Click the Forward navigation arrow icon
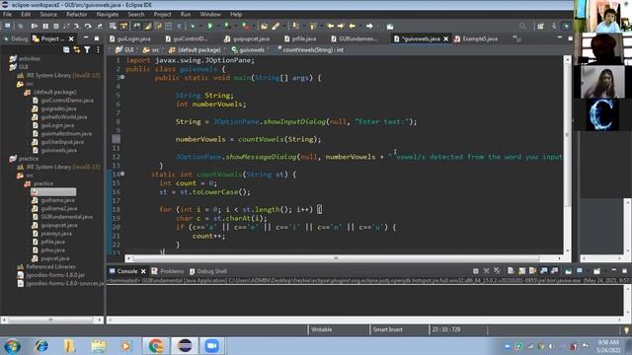This screenshot has width=632, height=355. click(x=369, y=27)
